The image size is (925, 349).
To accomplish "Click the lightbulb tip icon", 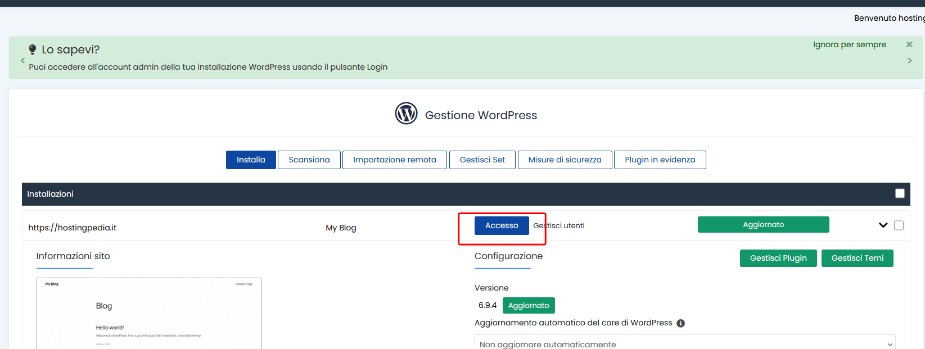I will pos(33,49).
